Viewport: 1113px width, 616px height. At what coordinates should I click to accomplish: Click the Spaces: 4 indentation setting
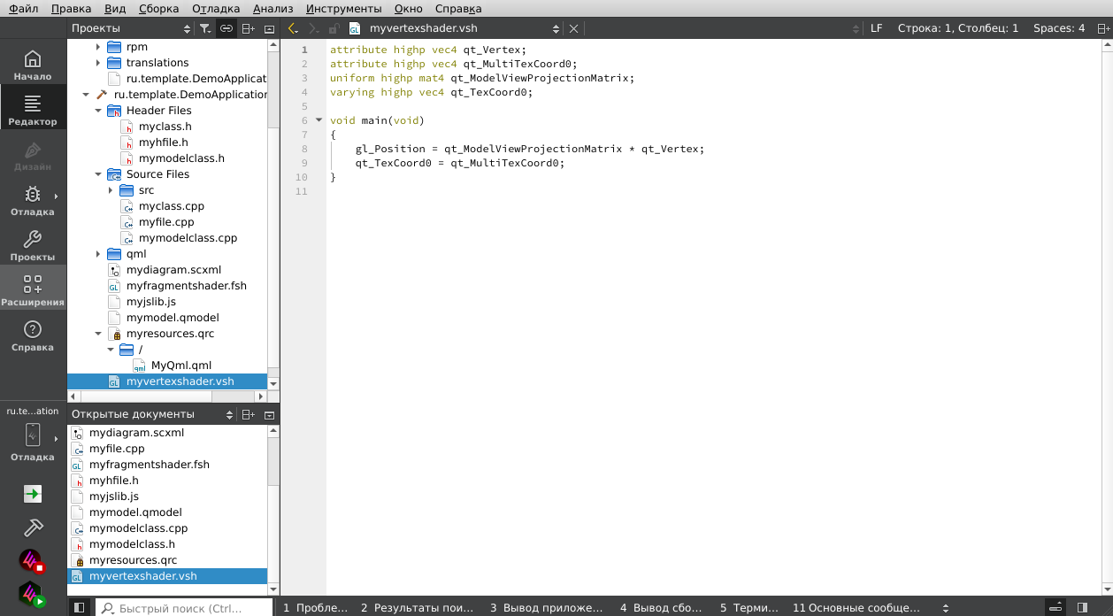[1058, 28]
